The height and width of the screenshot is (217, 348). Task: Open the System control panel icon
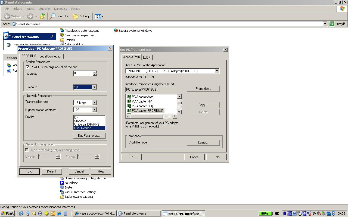(62, 187)
